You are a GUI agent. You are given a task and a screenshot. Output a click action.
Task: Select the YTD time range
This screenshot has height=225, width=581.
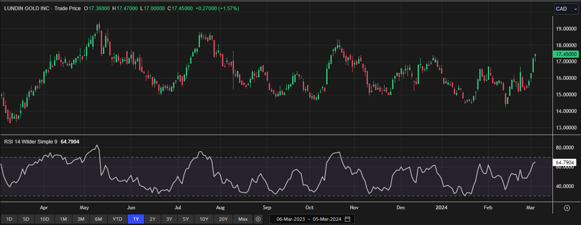click(117, 219)
